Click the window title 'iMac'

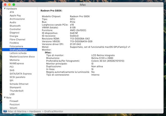tap(83, 5)
